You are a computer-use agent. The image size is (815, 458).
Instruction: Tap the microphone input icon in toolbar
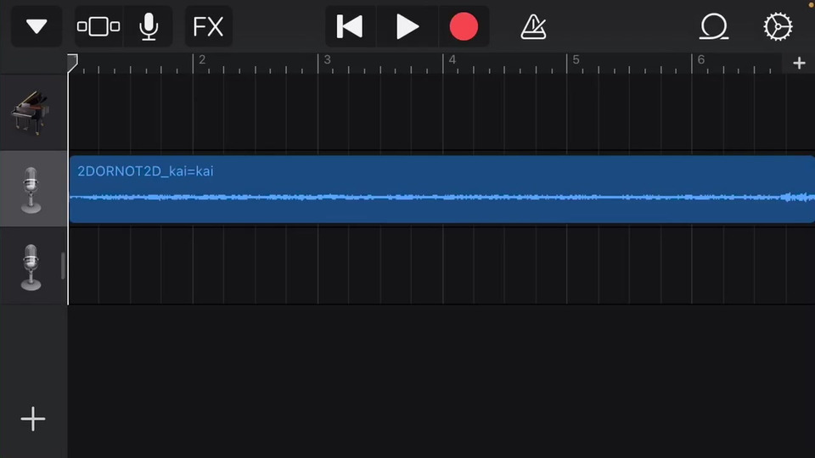(149, 27)
